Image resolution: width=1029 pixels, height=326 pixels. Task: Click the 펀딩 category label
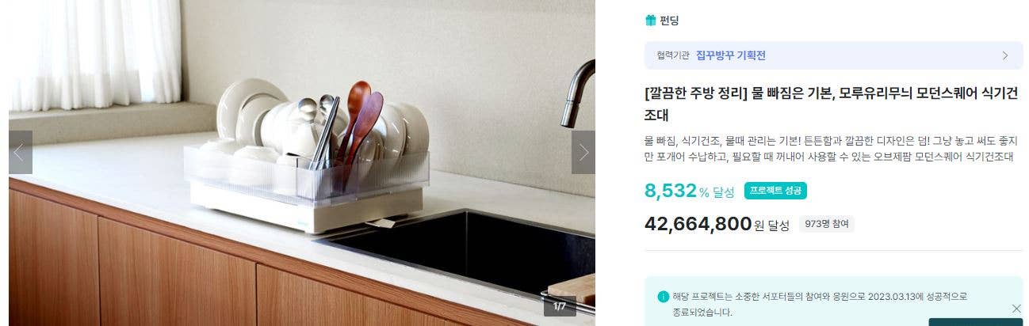(669, 21)
